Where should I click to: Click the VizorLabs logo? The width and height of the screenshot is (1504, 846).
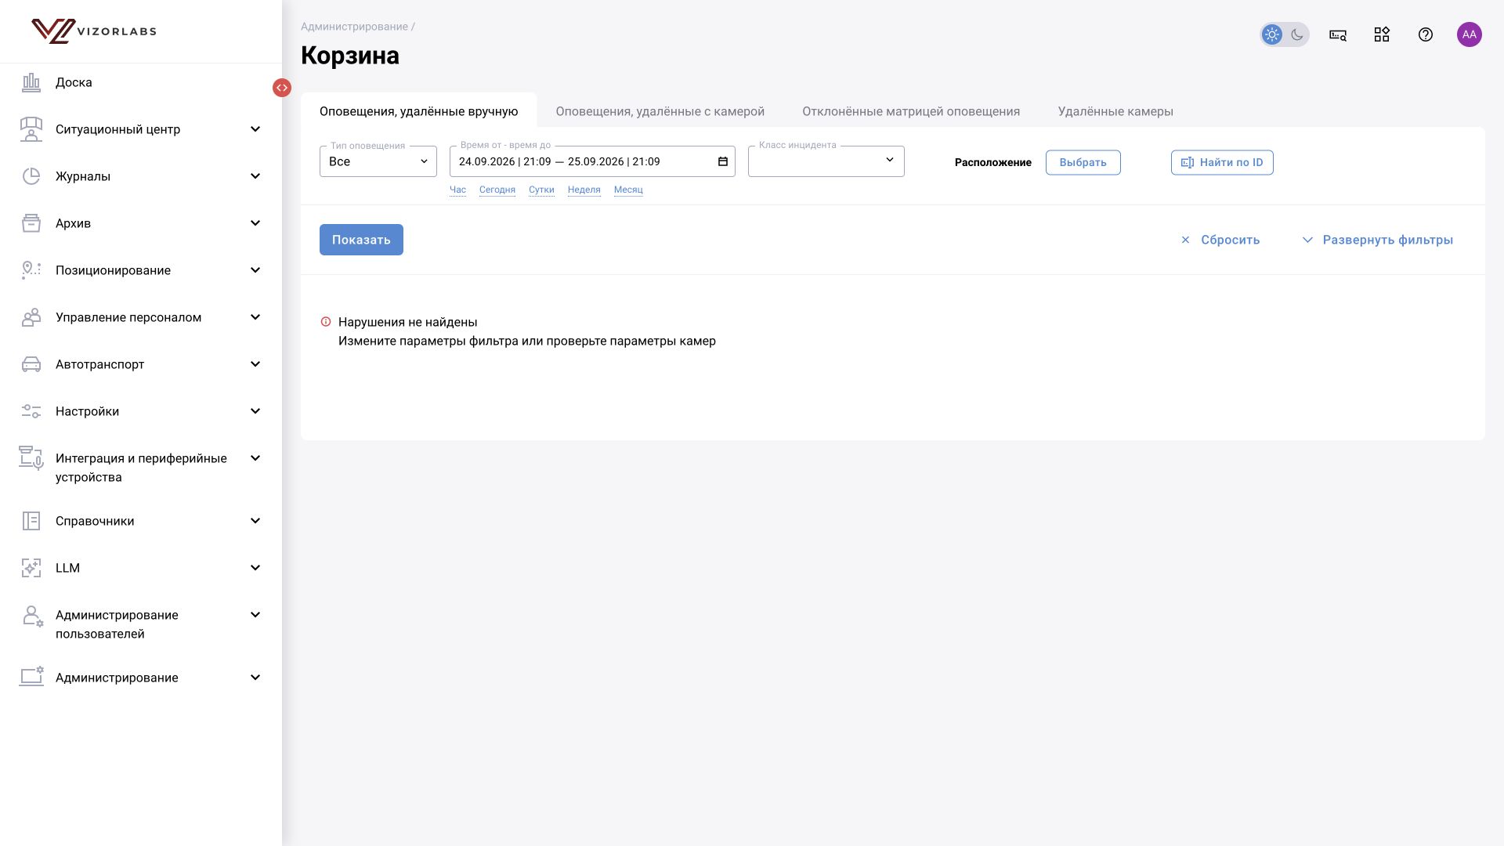point(94,31)
